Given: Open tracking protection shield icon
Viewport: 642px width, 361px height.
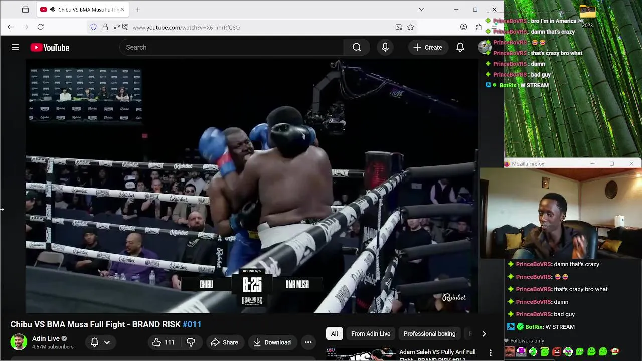Looking at the screenshot, I should (94, 27).
